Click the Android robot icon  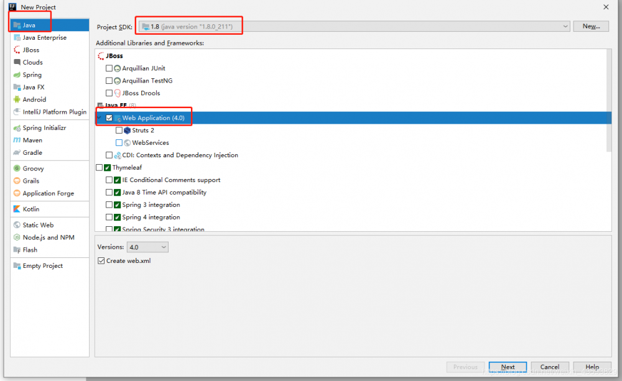pos(17,99)
